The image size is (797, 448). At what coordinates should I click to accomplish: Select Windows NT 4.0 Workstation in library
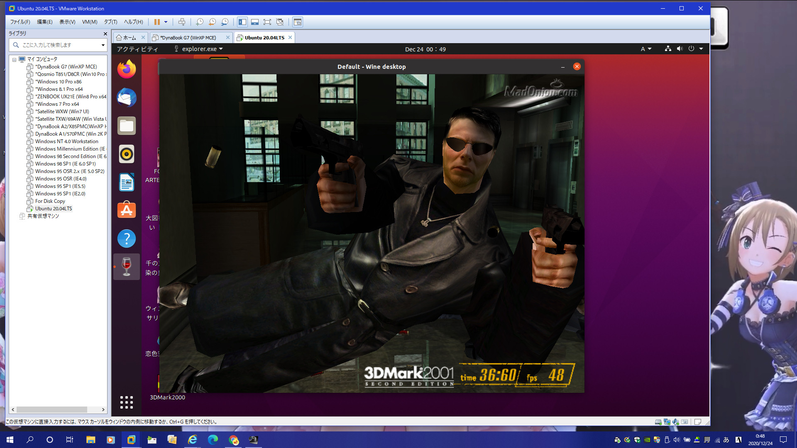pos(66,141)
